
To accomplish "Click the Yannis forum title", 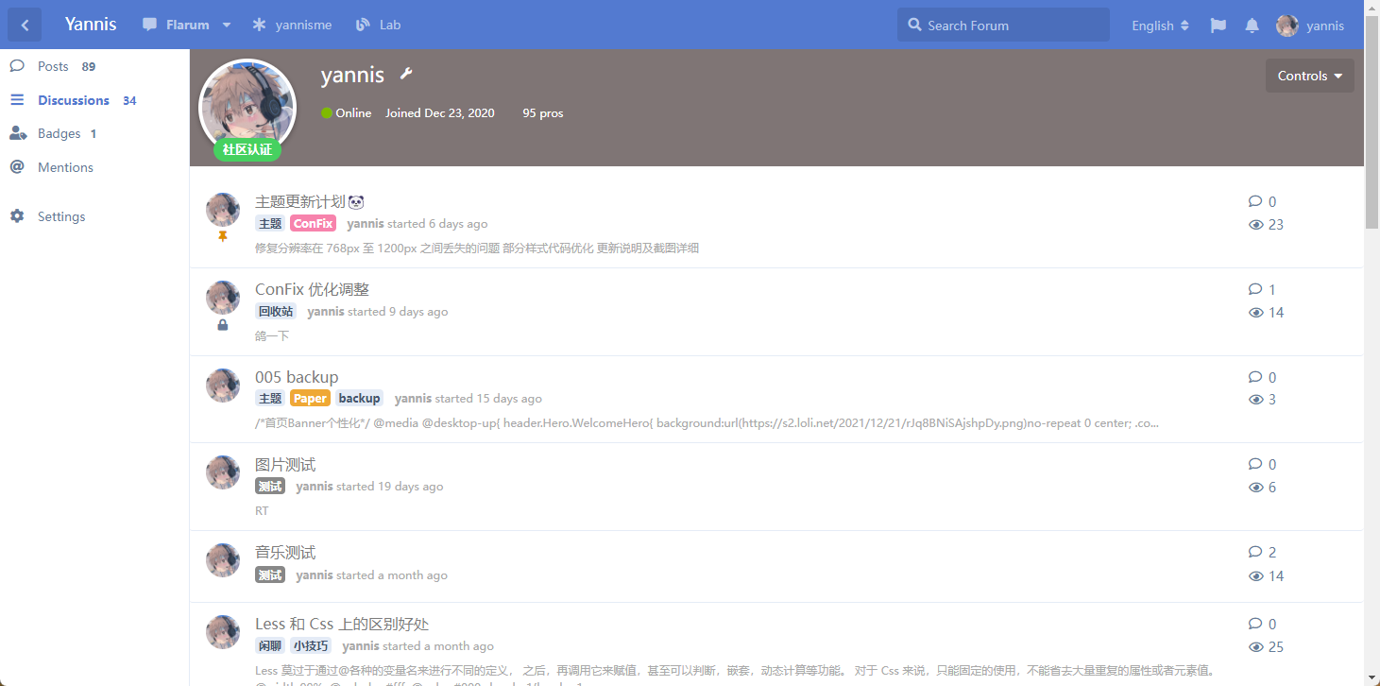I will (x=91, y=25).
